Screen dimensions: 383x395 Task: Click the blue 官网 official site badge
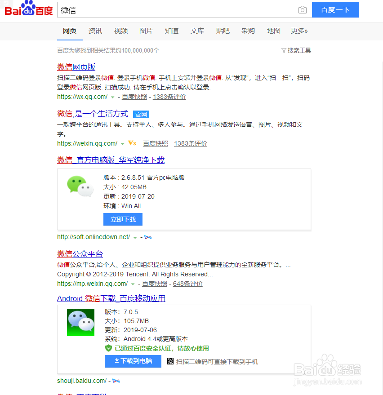pos(141,114)
